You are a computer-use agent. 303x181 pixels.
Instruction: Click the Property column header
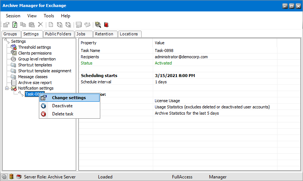pos(116,43)
